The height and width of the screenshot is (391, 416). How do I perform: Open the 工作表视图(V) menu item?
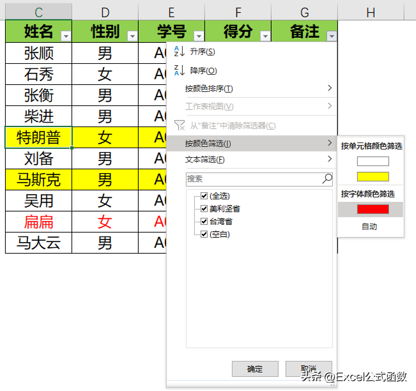click(x=252, y=106)
